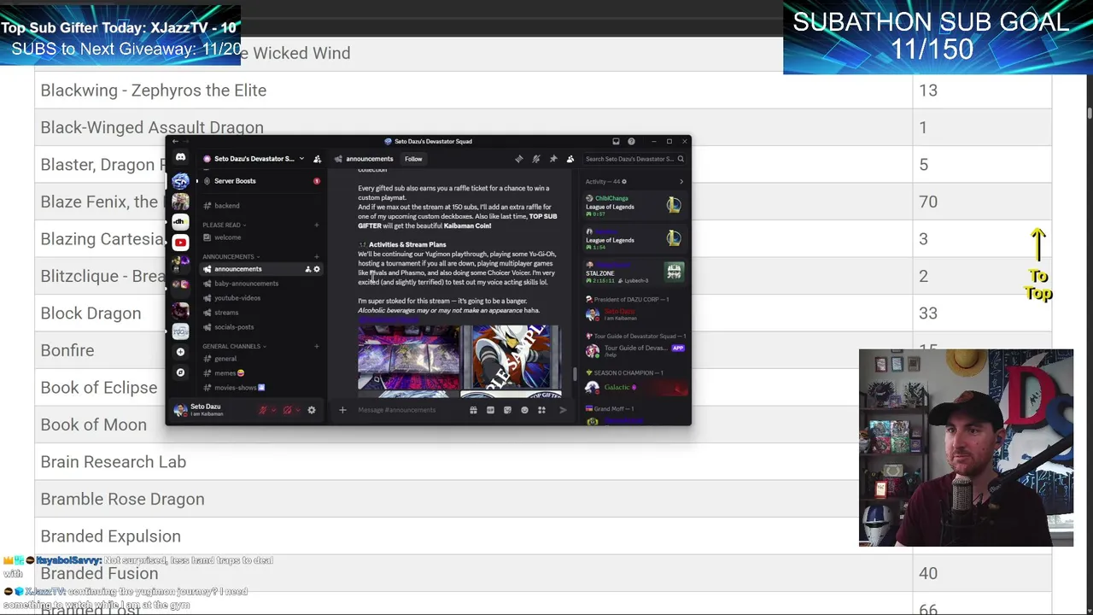
Task: Toggle headphone deafen in user panel
Action: pos(287,410)
